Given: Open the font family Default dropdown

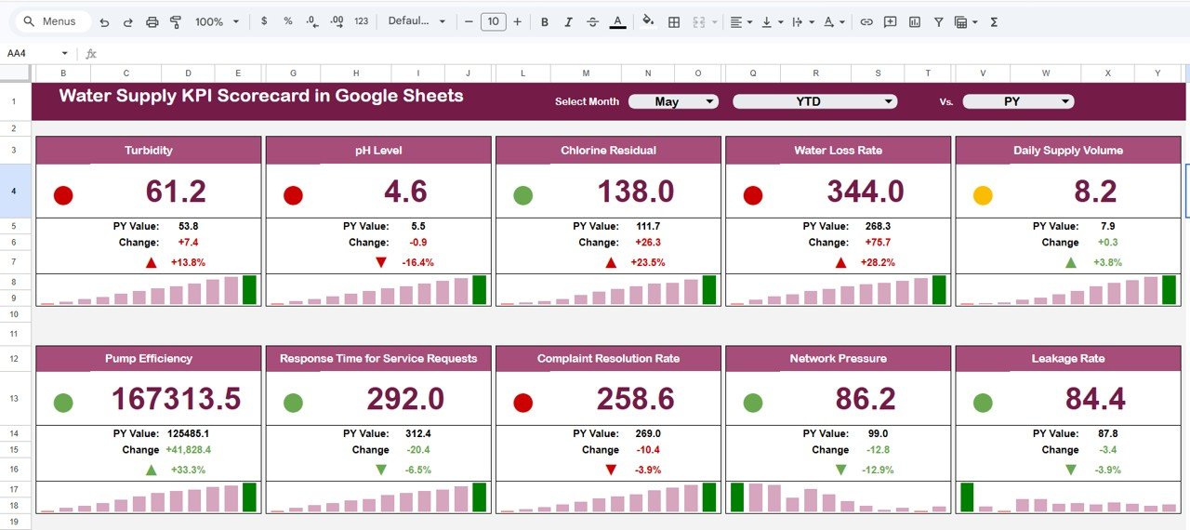Looking at the screenshot, I should click(416, 21).
